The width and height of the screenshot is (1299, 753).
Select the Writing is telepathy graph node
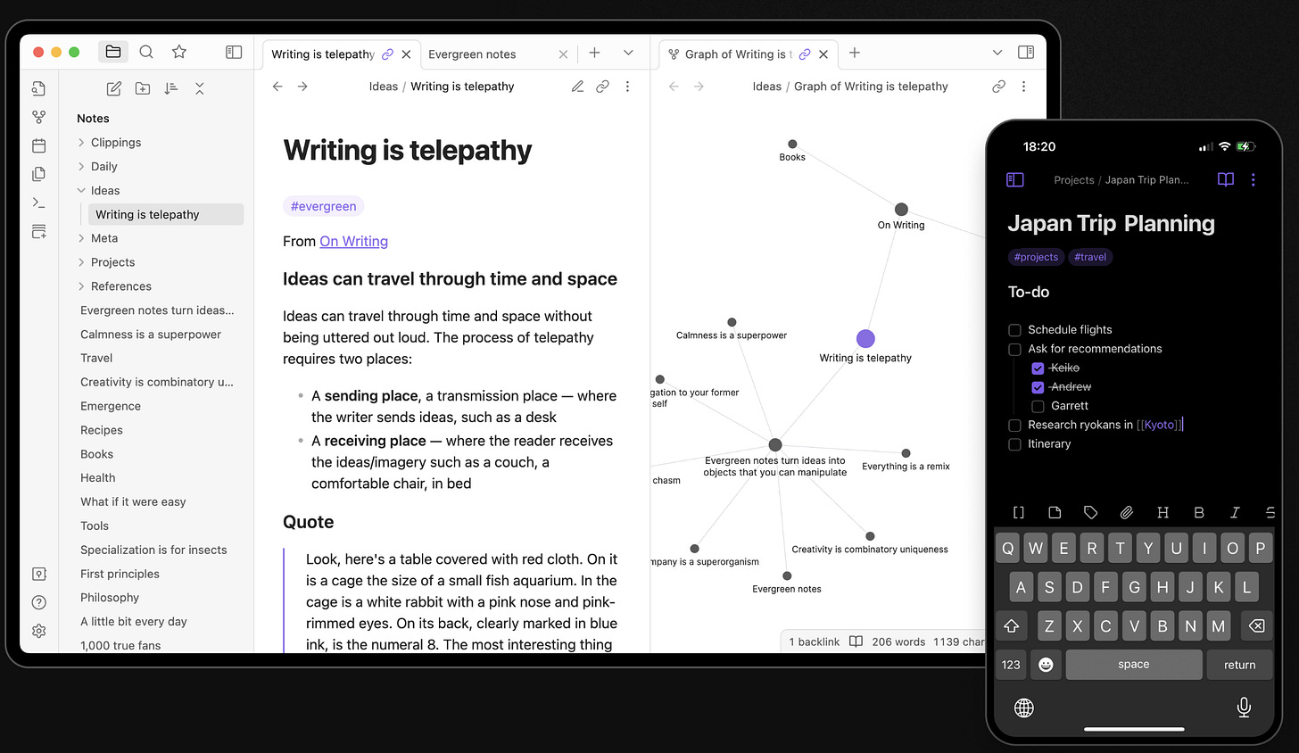(865, 338)
